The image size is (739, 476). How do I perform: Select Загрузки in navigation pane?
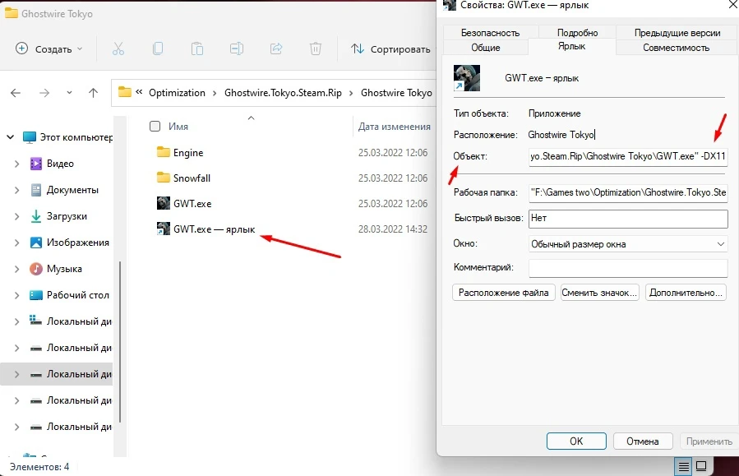tap(67, 216)
